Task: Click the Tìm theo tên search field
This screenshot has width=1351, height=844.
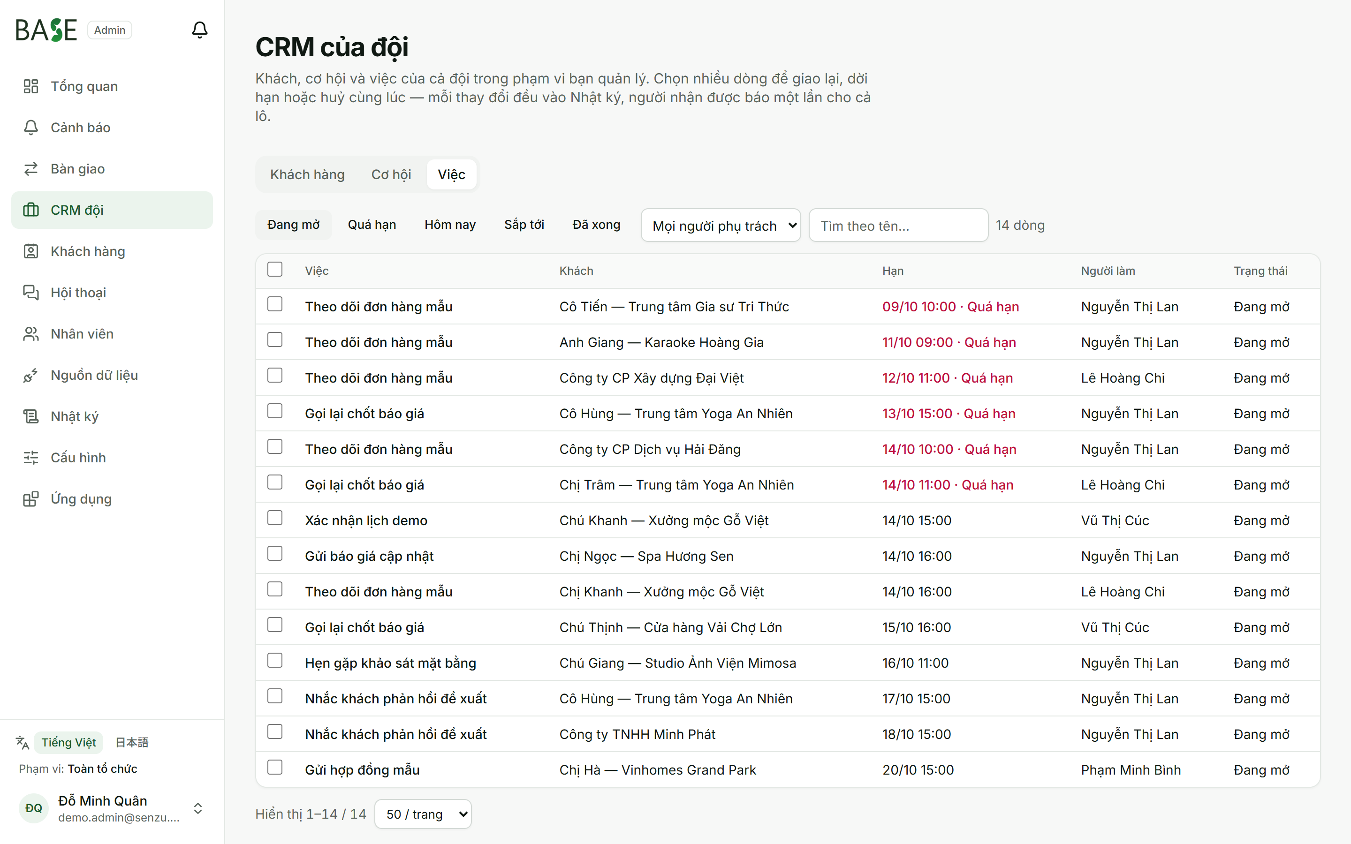Action: [898, 226]
